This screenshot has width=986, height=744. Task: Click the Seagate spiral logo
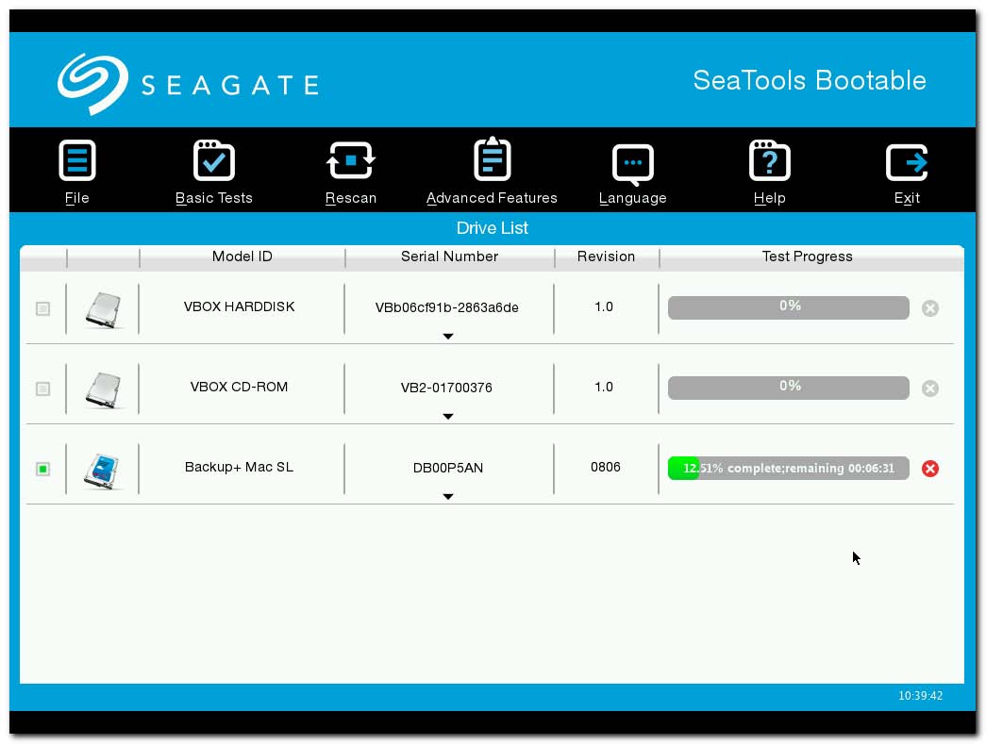click(x=93, y=84)
